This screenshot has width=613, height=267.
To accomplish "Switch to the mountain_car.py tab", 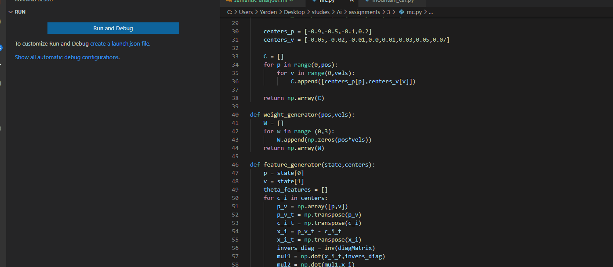I will (392, 1).
